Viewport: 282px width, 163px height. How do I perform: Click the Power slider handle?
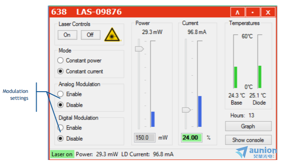click(139, 49)
